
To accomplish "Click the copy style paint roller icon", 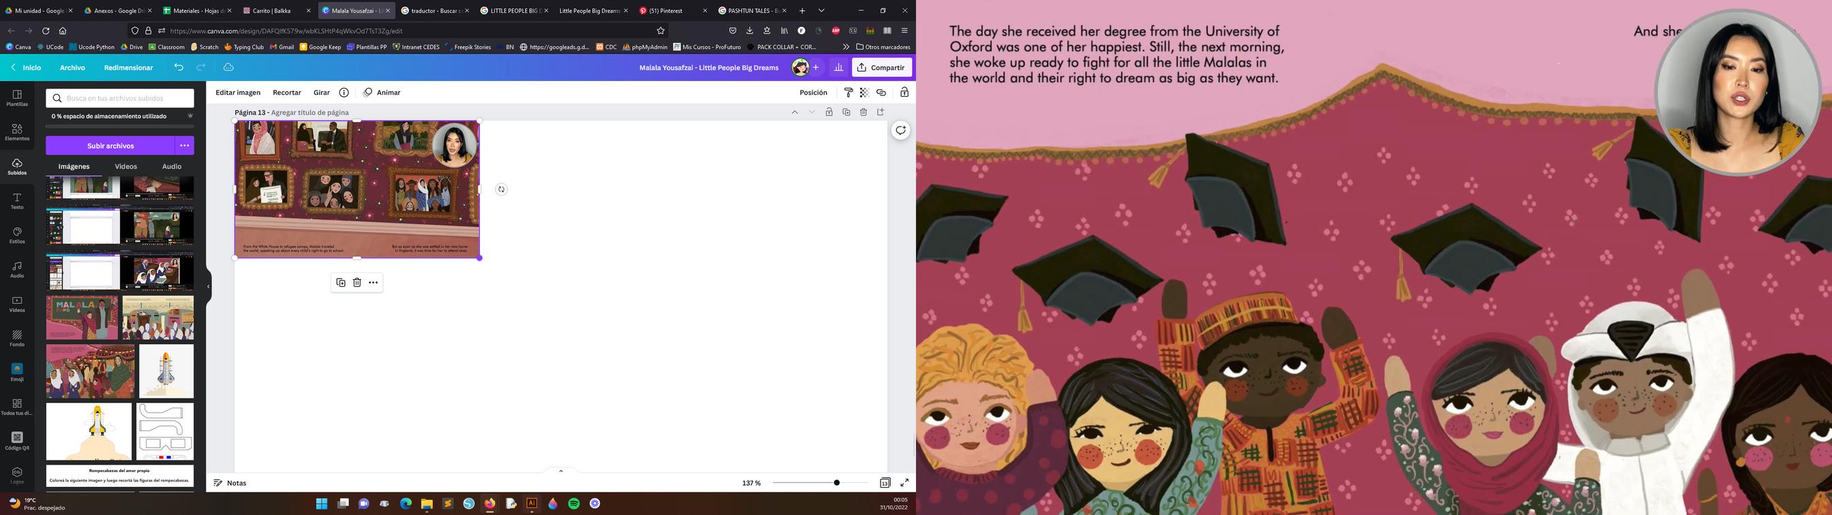I will [x=848, y=93].
